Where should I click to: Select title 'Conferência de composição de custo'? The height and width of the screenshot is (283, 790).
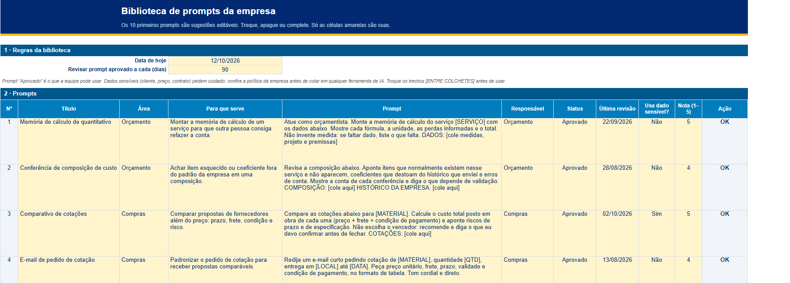pyautogui.click(x=69, y=187)
